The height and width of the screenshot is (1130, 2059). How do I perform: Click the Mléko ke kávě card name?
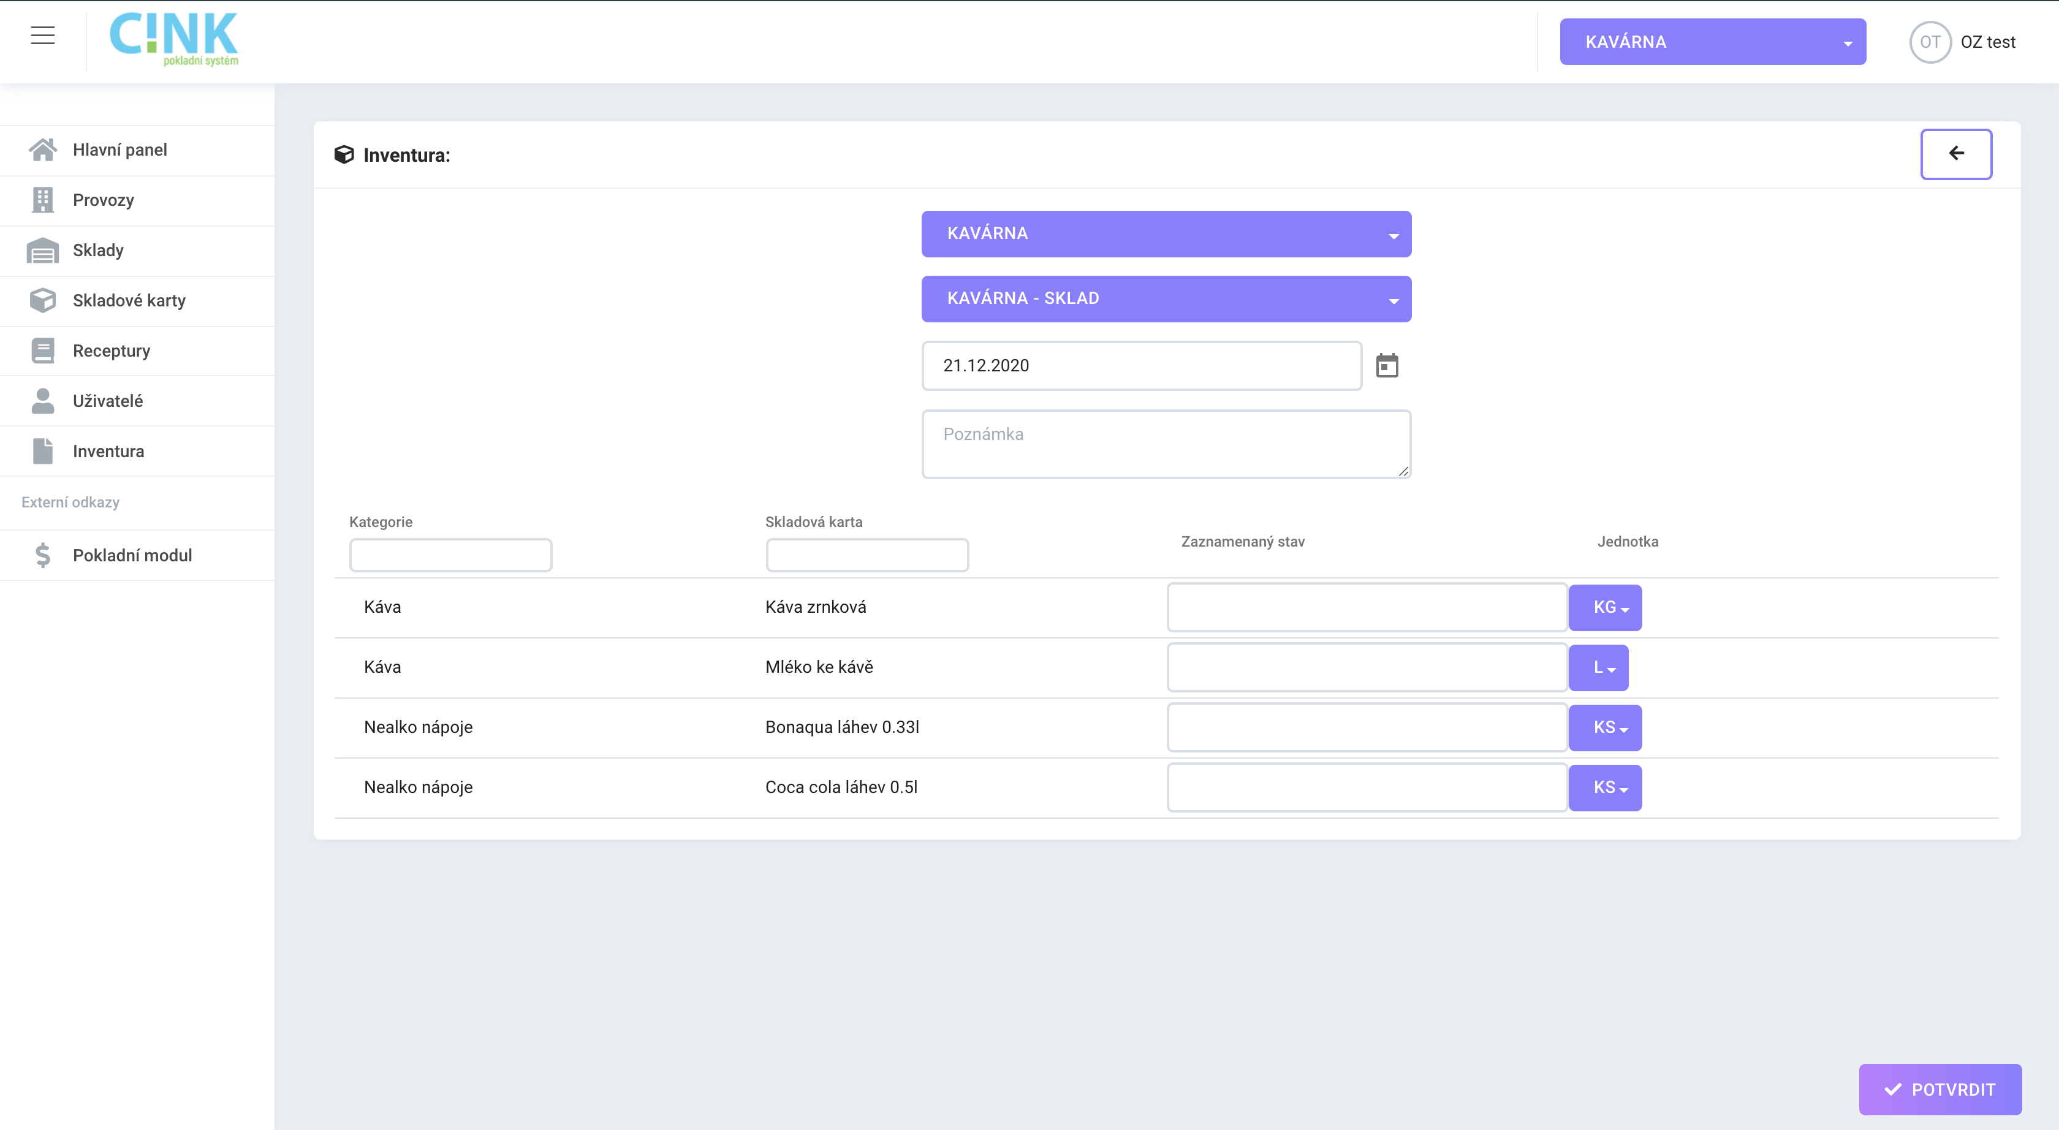pos(819,667)
